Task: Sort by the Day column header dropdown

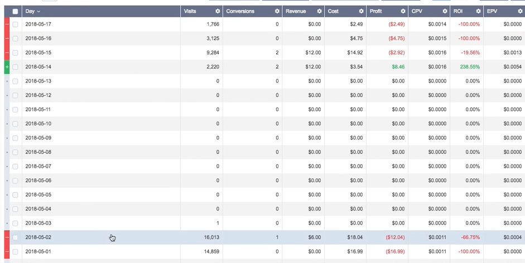Action: click(x=33, y=11)
